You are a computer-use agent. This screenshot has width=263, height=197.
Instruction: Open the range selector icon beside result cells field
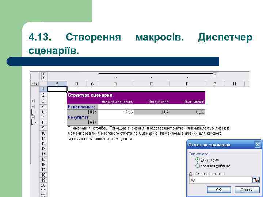[256, 180]
